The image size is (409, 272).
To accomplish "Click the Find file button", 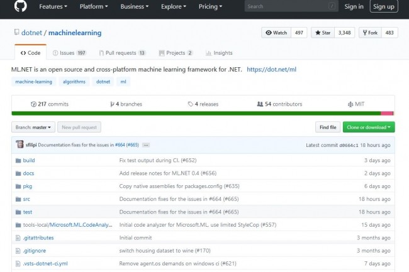I will 328,127.
